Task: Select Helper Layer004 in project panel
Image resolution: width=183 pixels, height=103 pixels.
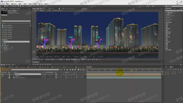Action: pyautogui.click(x=8, y=34)
